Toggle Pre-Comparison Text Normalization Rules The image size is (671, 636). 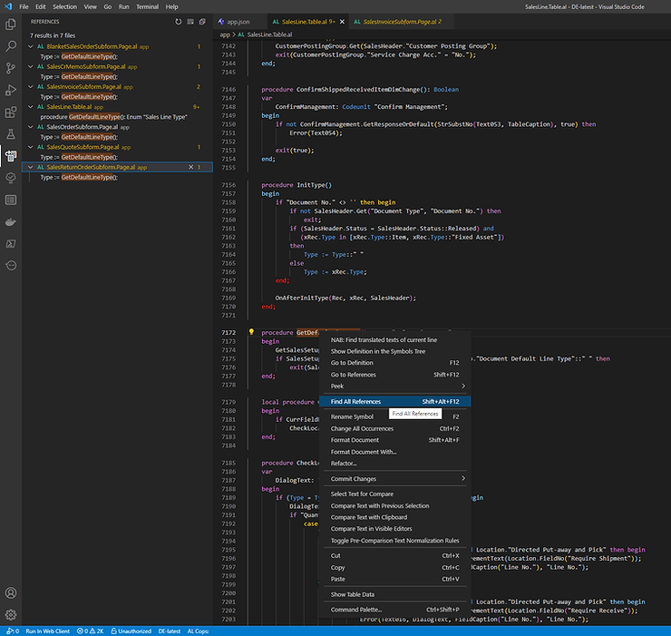coord(396,541)
